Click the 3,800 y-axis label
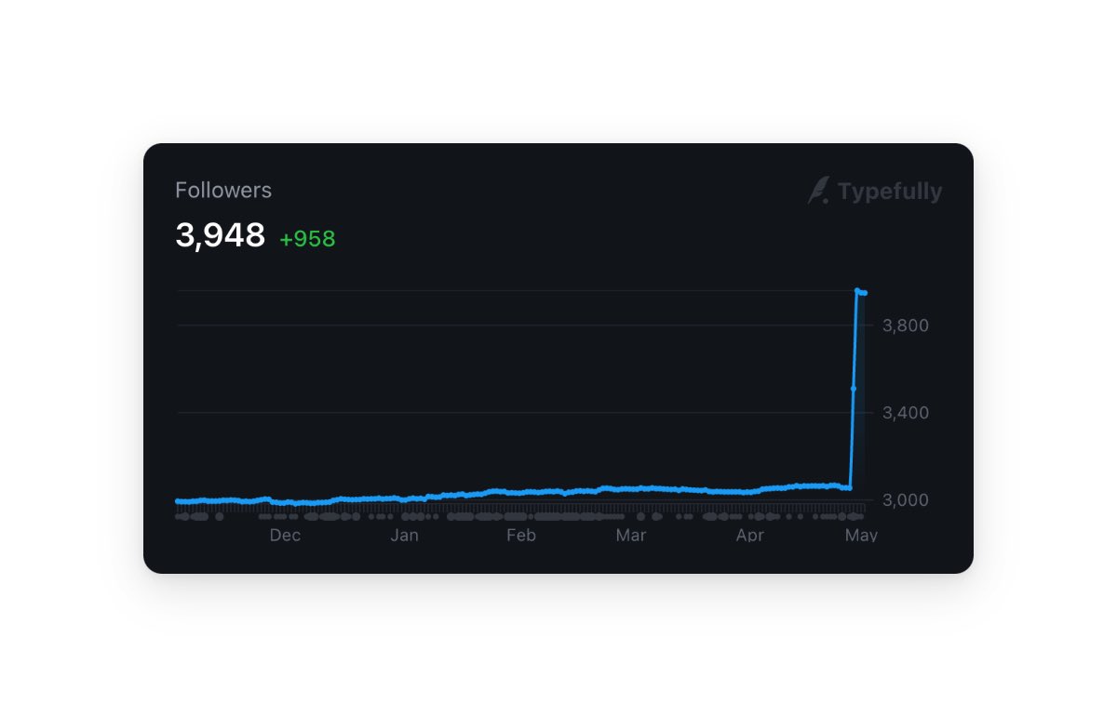The width and height of the screenshot is (1117, 717). [906, 325]
